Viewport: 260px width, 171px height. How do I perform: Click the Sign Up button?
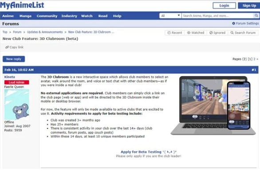pyautogui.click(x=249, y=6)
